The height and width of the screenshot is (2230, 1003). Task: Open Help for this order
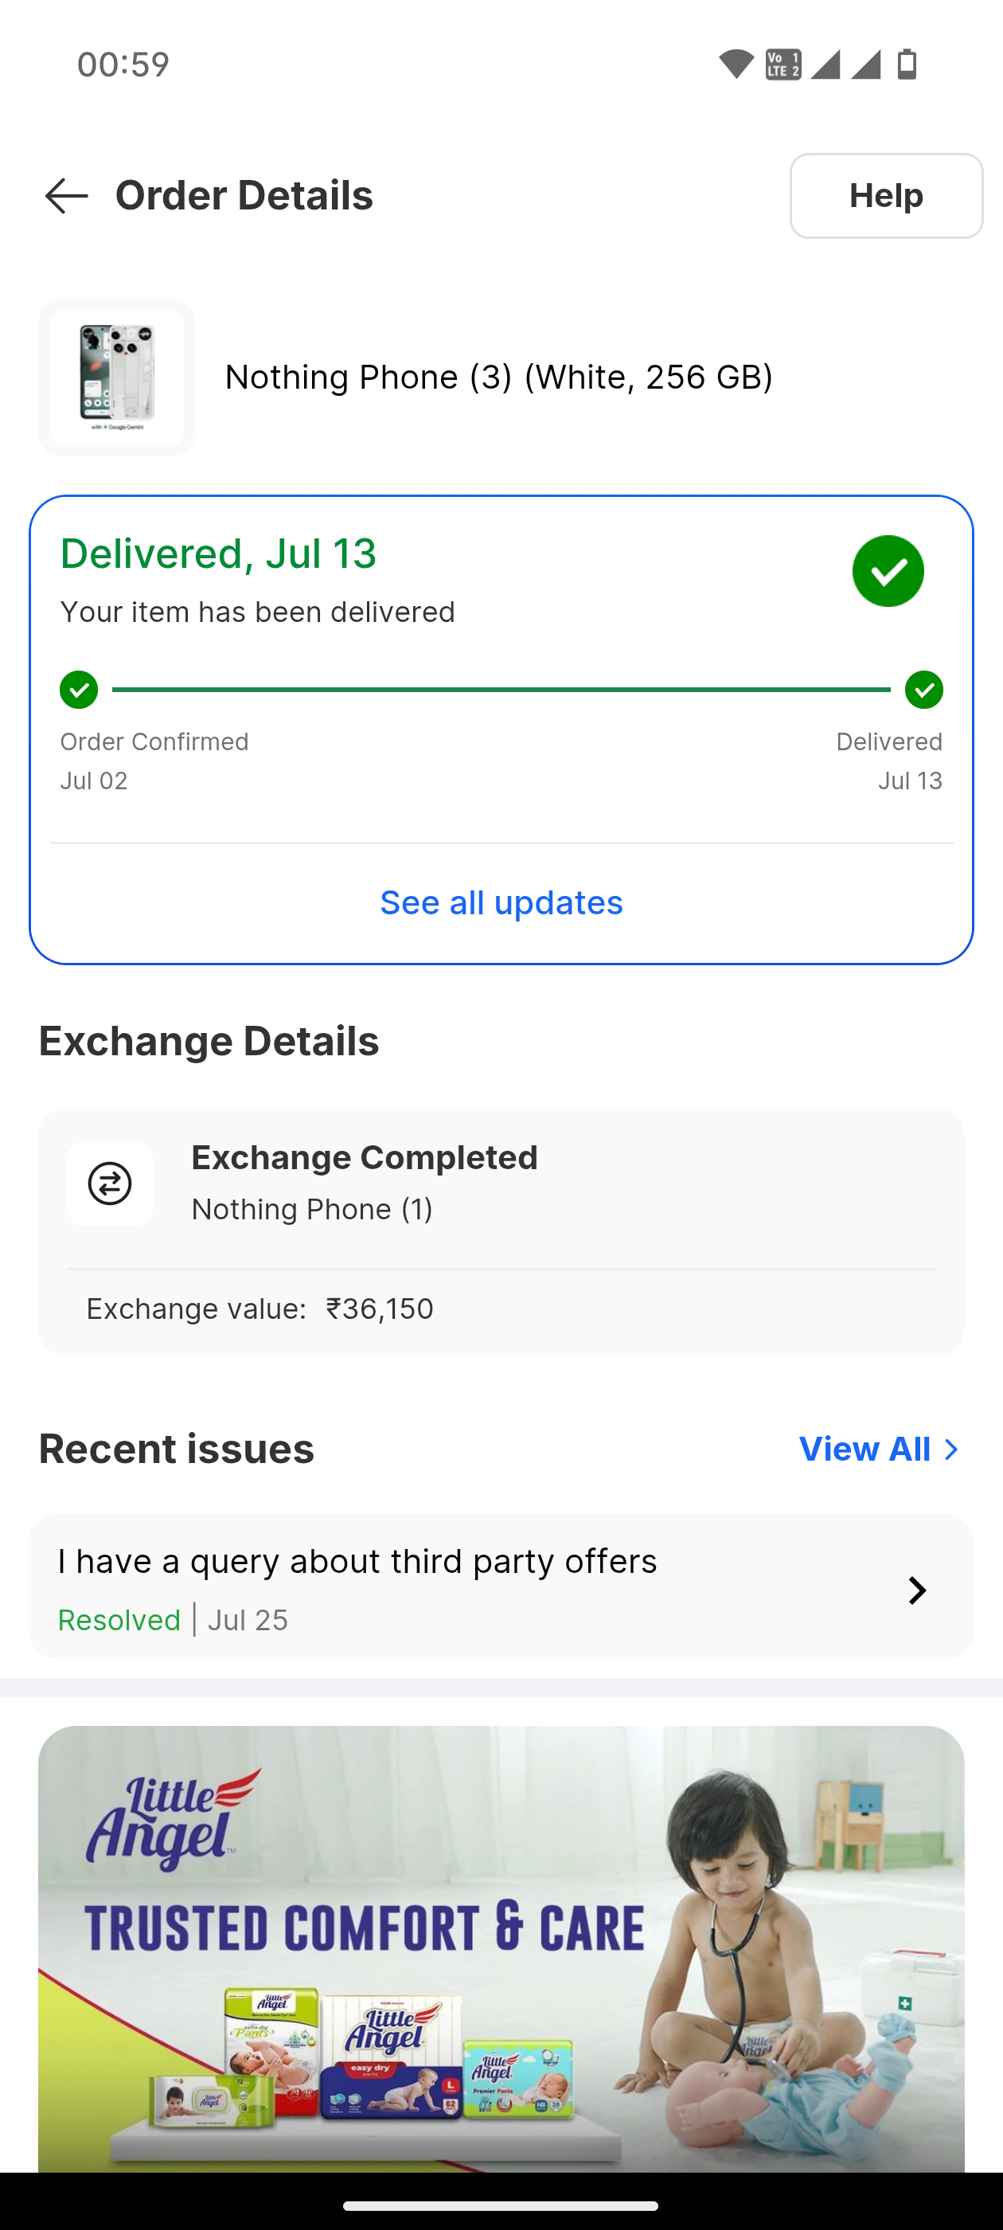tap(885, 196)
